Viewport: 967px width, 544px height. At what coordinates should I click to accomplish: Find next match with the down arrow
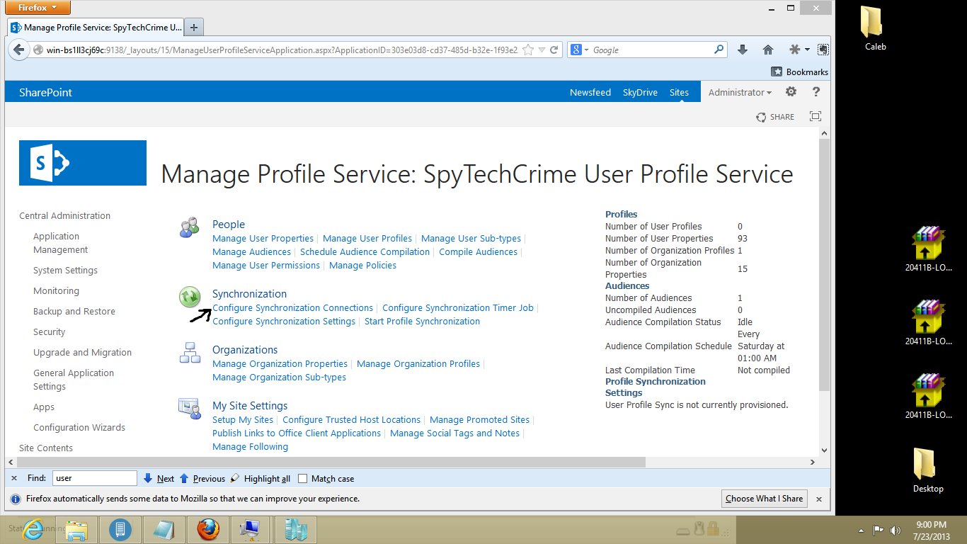pyautogui.click(x=148, y=478)
